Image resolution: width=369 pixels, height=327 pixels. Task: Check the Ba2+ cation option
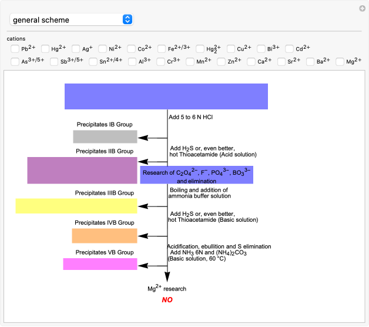point(309,61)
